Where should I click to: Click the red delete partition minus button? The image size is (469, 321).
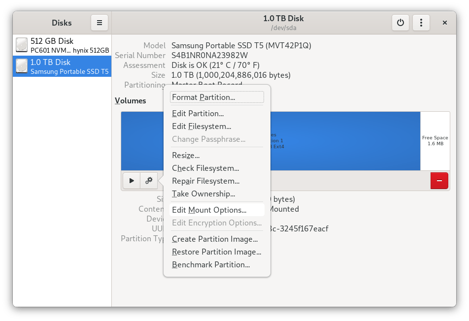point(439,181)
